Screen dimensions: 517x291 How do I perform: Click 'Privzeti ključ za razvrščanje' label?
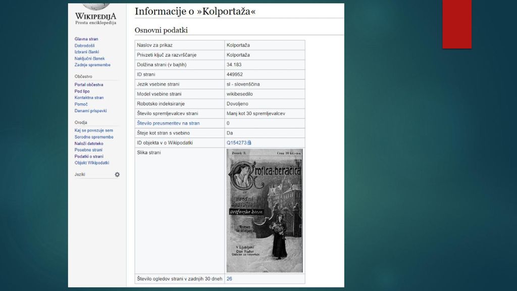[x=167, y=55]
